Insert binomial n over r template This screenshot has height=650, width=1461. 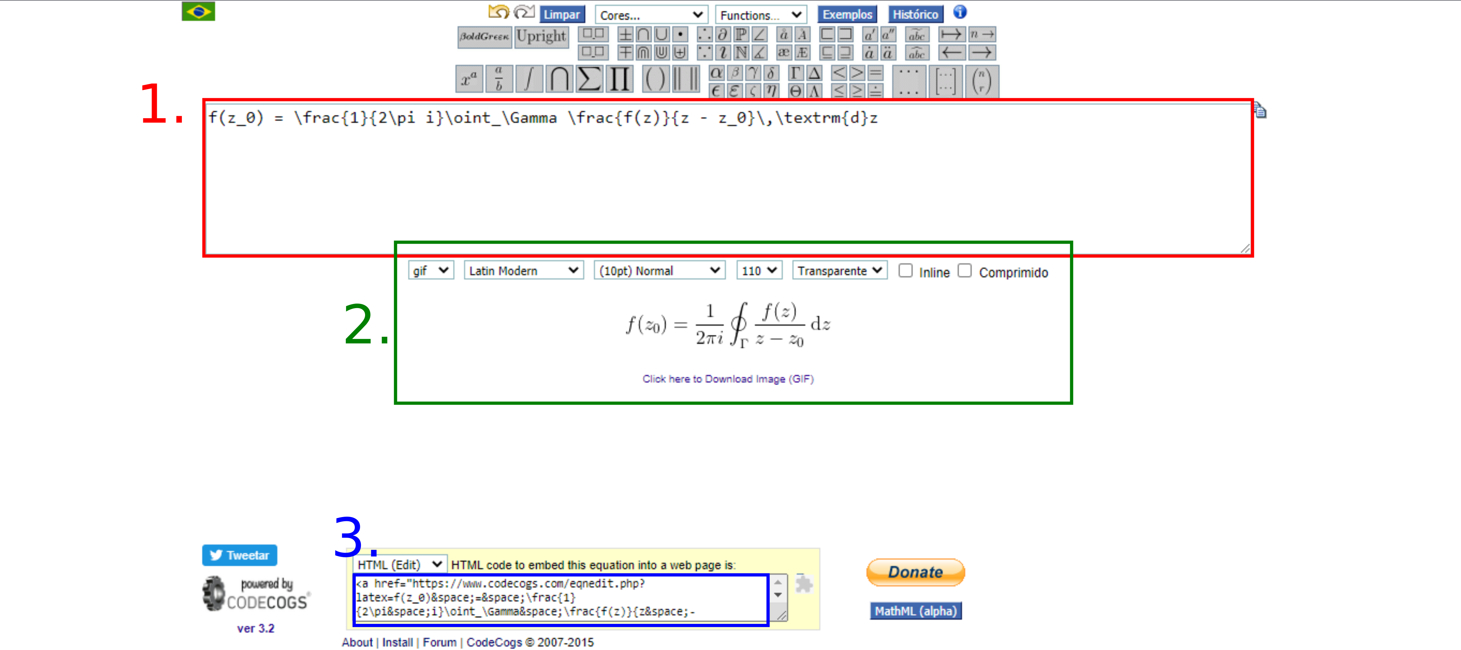point(982,81)
